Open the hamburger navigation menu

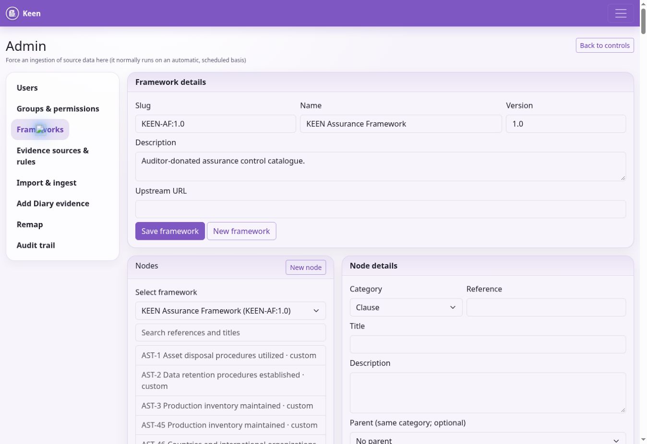tap(621, 13)
